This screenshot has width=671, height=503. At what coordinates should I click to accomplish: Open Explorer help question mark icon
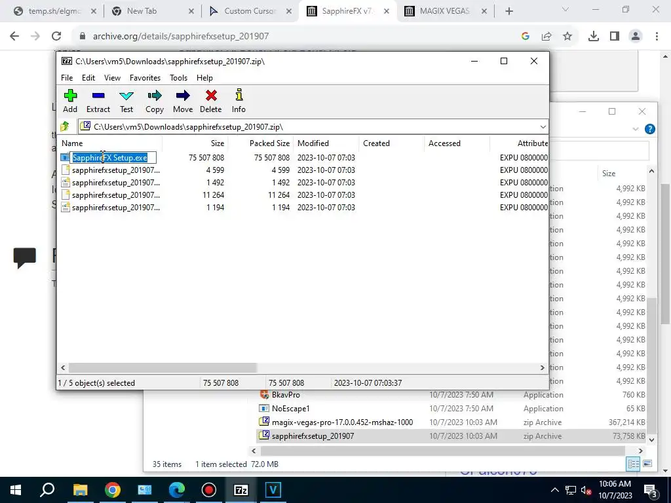pyautogui.click(x=649, y=129)
